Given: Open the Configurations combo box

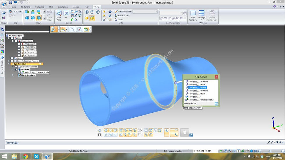Looking at the screenshot, I should [x=171, y=13].
